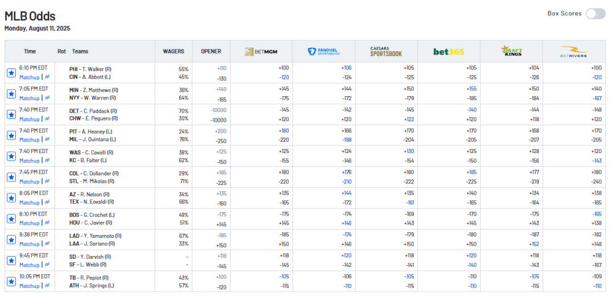Sort by the Time column header
The height and width of the screenshot is (297, 614).
pyautogui.click(x=30, y=51)
